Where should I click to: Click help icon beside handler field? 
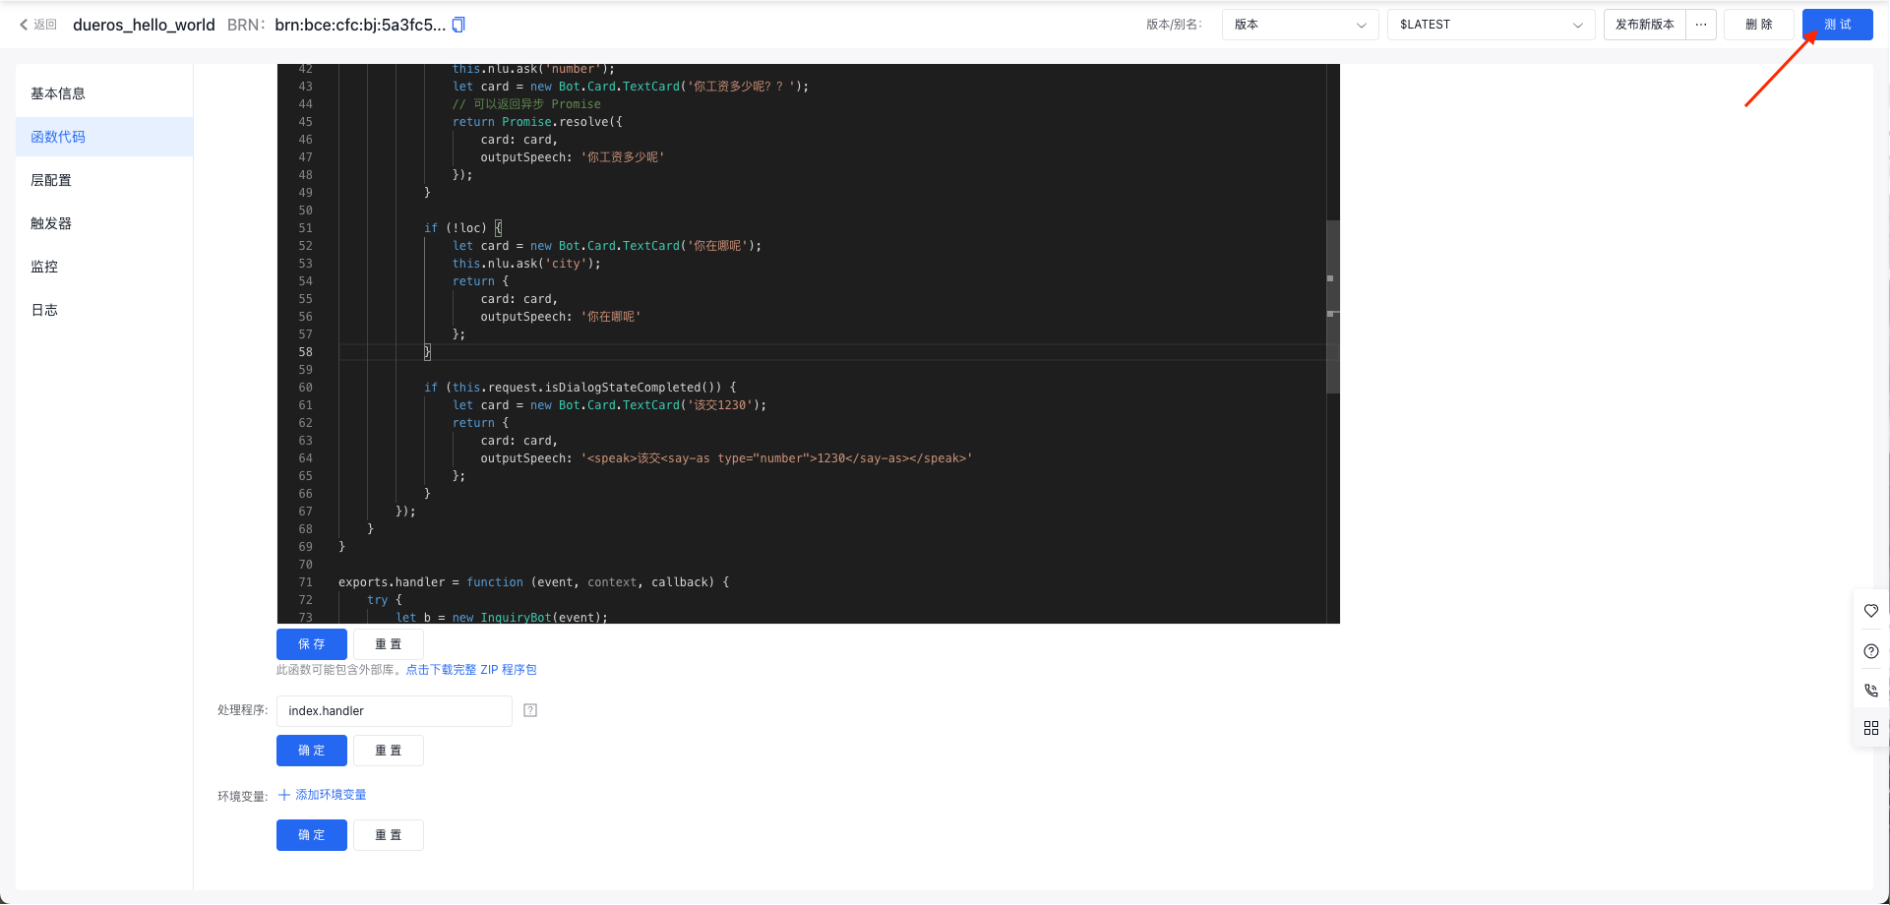[530, 710]
